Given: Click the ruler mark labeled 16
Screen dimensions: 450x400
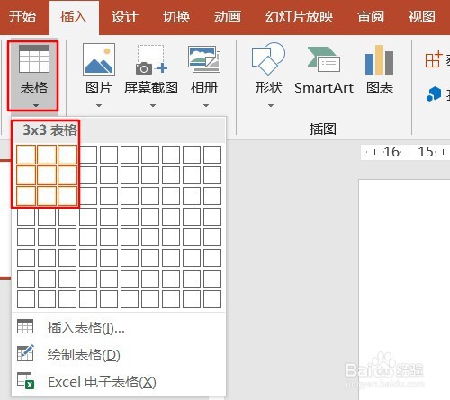Looking at the screenshot, I should coord(391,152).
